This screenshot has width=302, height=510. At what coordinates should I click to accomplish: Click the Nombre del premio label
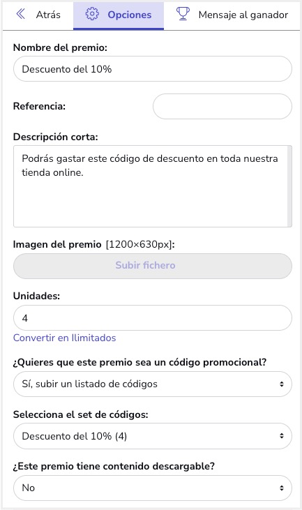click(60, 48)
